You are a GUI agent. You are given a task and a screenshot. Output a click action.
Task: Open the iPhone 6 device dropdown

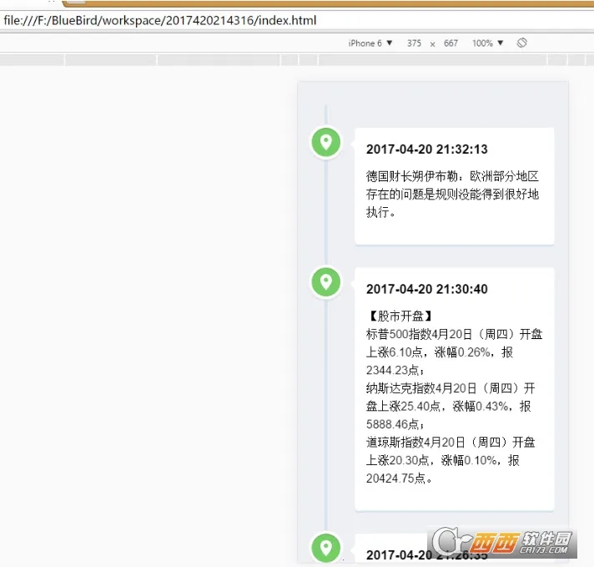[370, 43]
